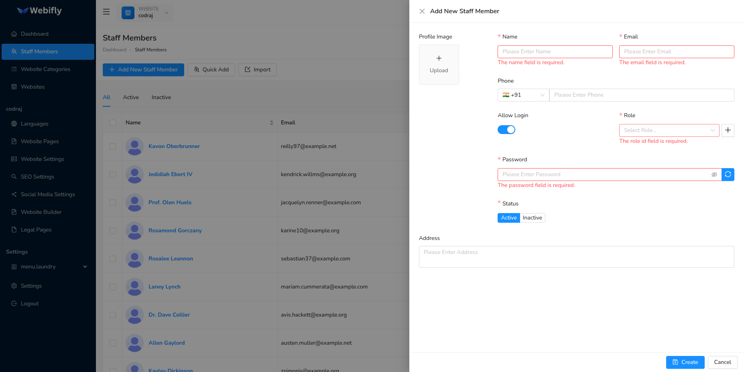Screen dimensions: 744x372
Task: Open the Select Role dropdown
Action: (x=669, y=130)
